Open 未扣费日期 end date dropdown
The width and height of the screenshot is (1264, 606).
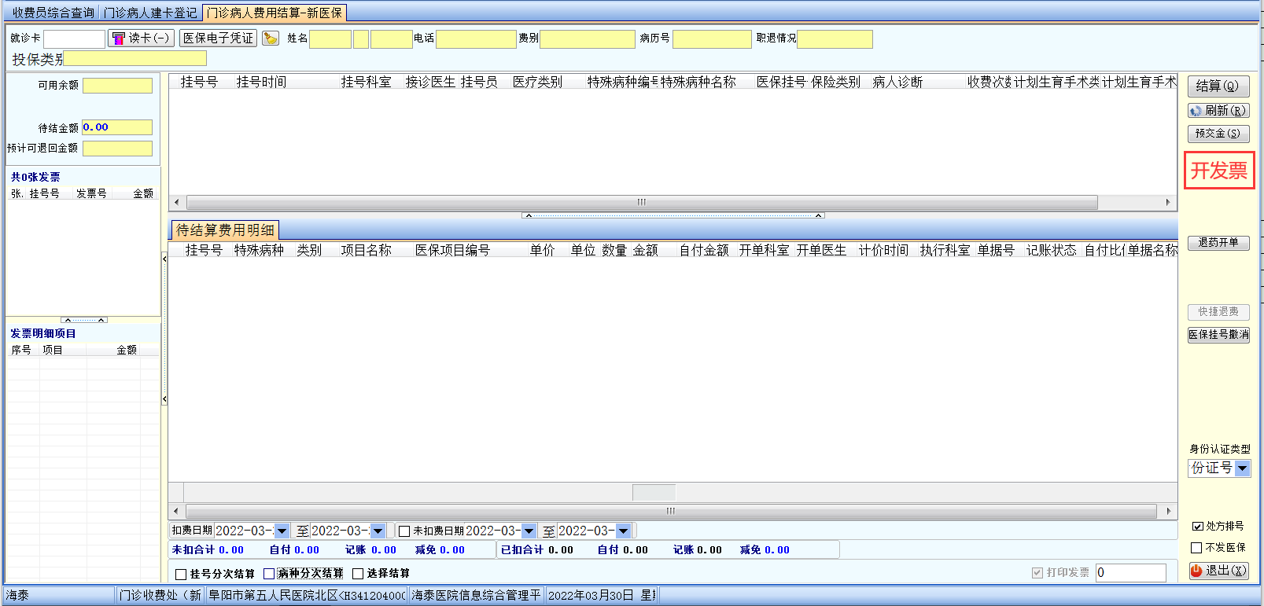[623, 531]
